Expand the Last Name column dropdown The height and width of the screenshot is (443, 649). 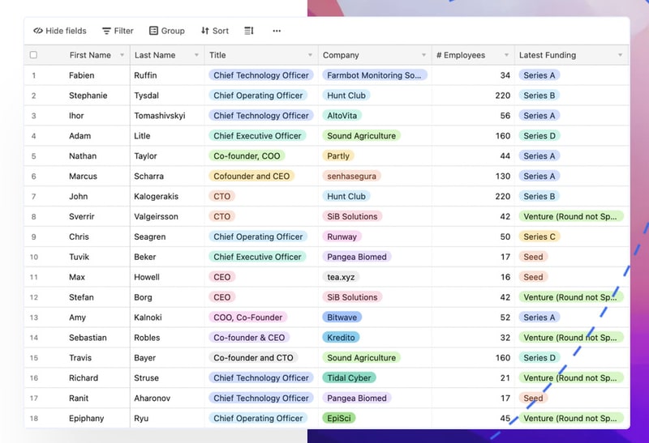196,55
